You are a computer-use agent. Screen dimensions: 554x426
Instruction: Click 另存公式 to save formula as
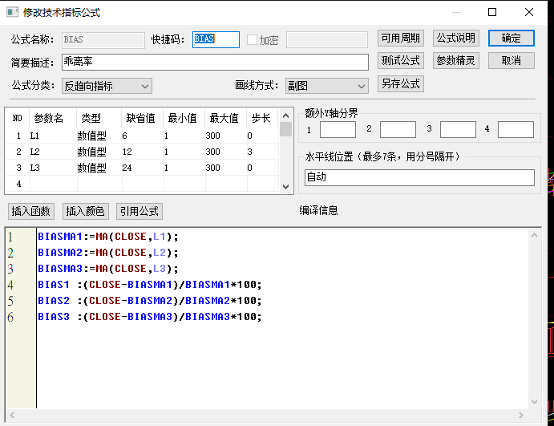[x=400, y=83]
